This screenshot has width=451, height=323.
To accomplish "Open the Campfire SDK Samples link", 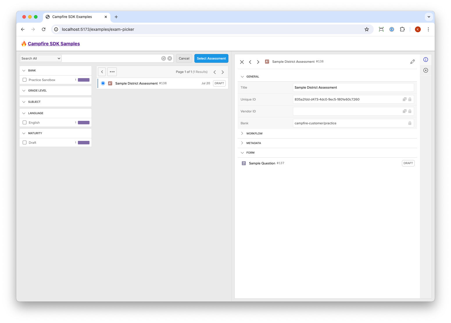I will click(54, 44).
